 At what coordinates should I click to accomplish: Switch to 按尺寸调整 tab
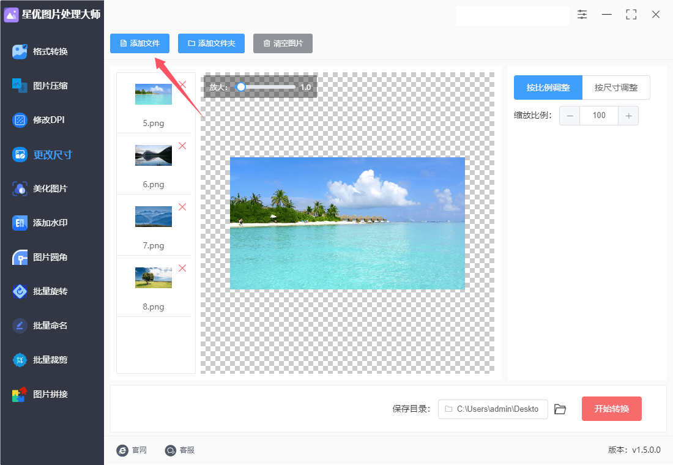coord(615,87)
